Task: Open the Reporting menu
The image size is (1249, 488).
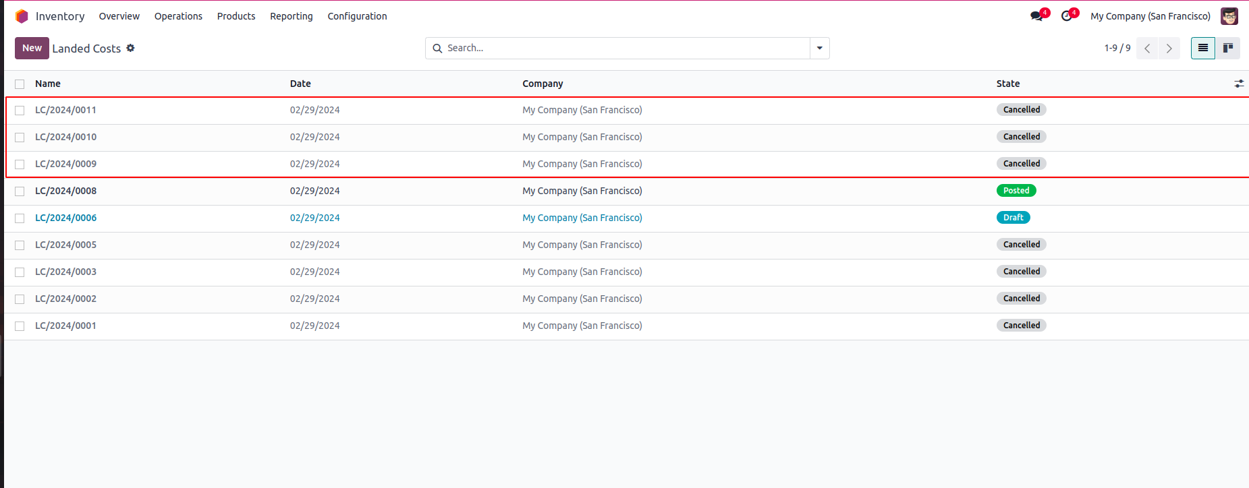Action: pos(291,16)
